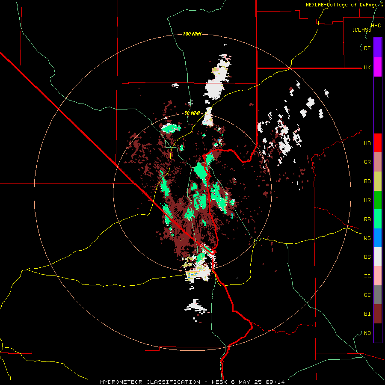Select the light pink IC legend swatch
This screenshot has width=385, height=385.
pos(378,276)
